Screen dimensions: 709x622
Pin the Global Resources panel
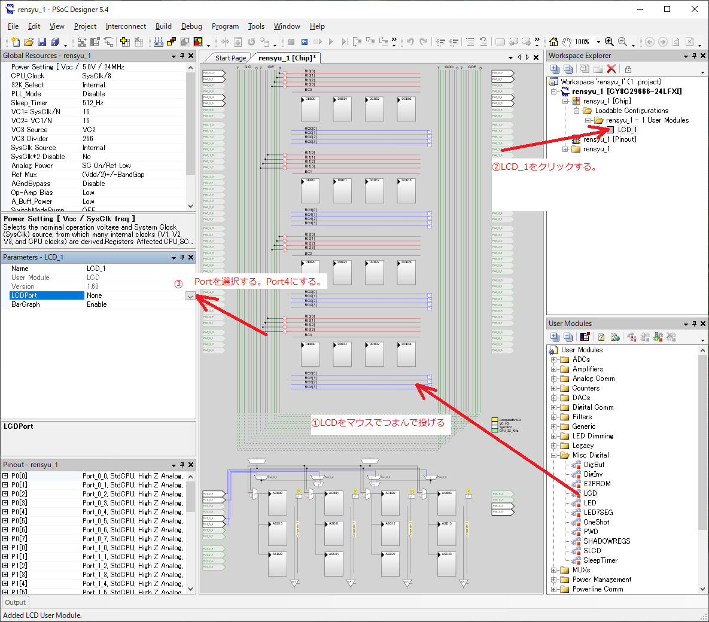(182, 56)
